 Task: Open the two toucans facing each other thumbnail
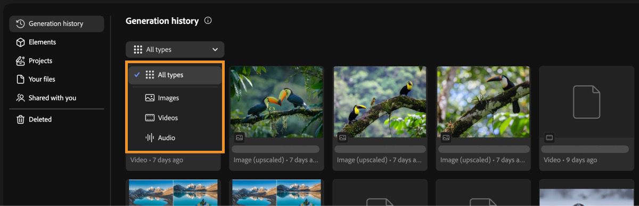pos(276,102)
